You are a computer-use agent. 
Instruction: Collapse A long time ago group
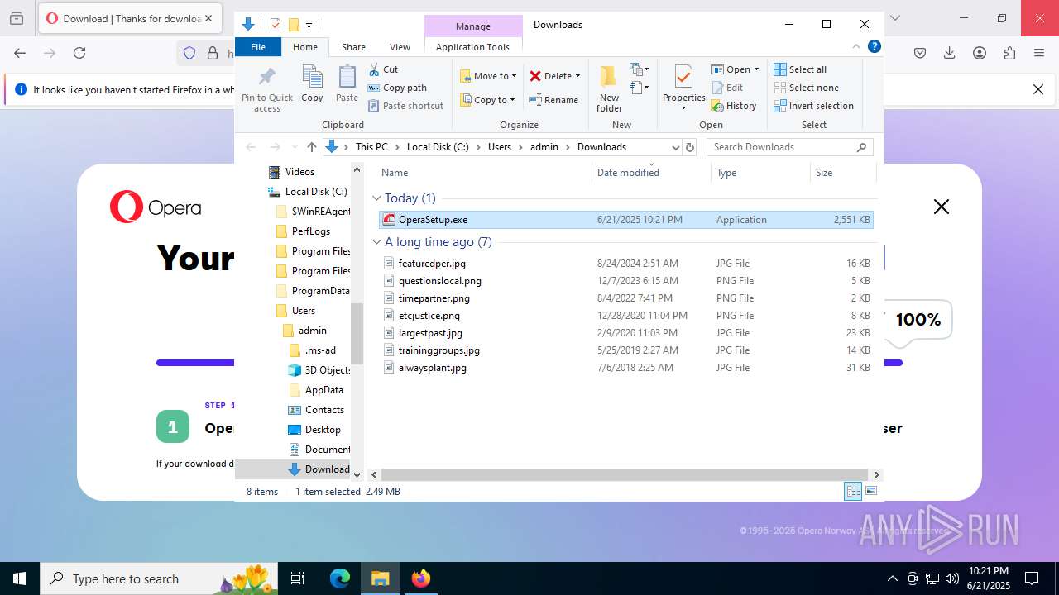point(376,242)
